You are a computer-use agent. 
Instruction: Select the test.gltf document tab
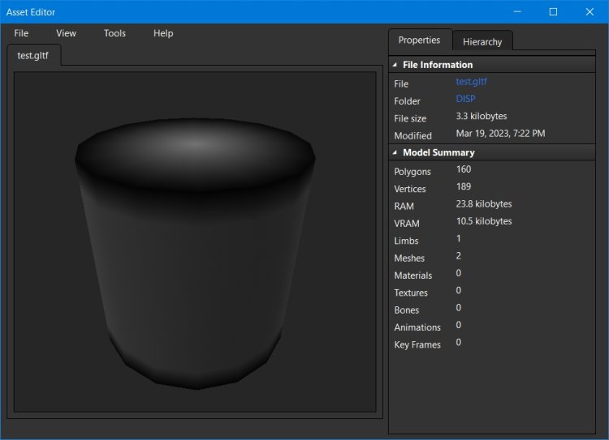click(x=33, y=55)
